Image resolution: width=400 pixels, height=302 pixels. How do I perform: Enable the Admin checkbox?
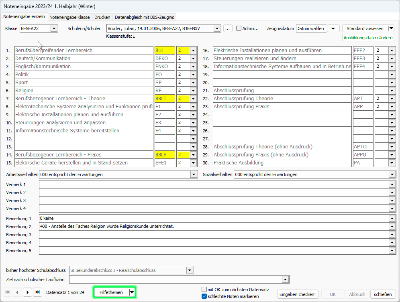[239, 28]
